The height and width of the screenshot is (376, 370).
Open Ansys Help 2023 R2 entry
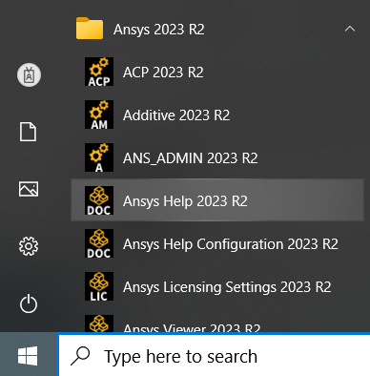(x=217, y=200)
